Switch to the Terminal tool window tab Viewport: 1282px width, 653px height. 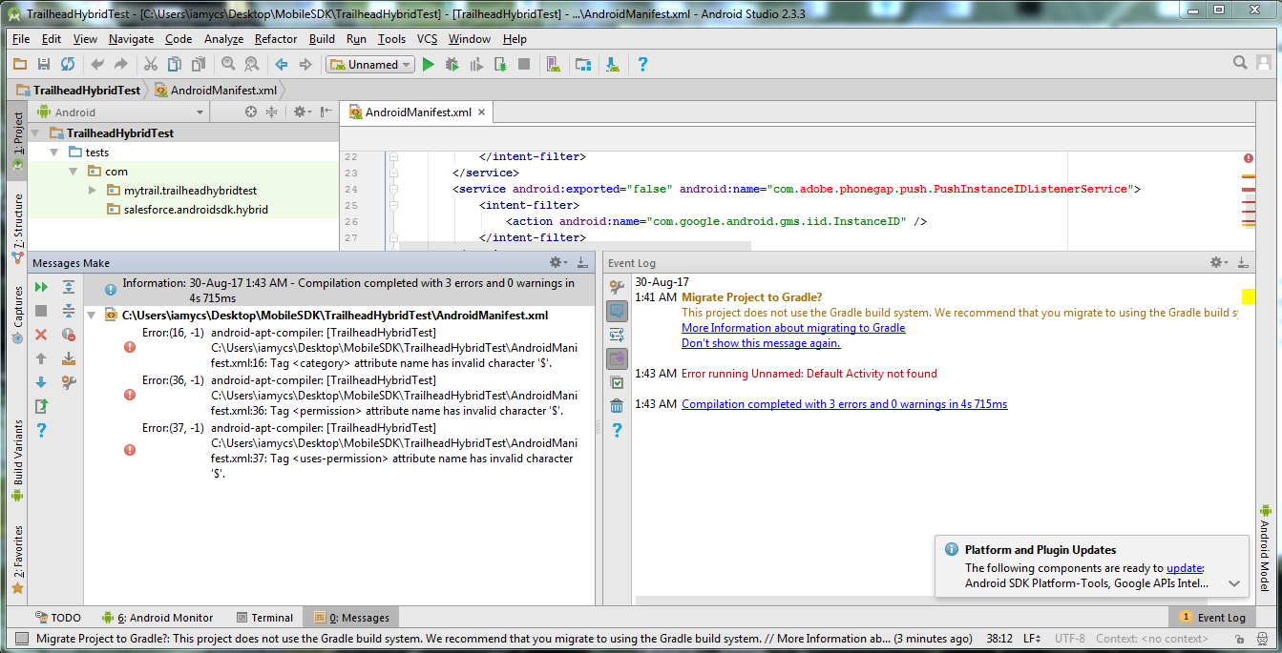[x=263, y=618]
